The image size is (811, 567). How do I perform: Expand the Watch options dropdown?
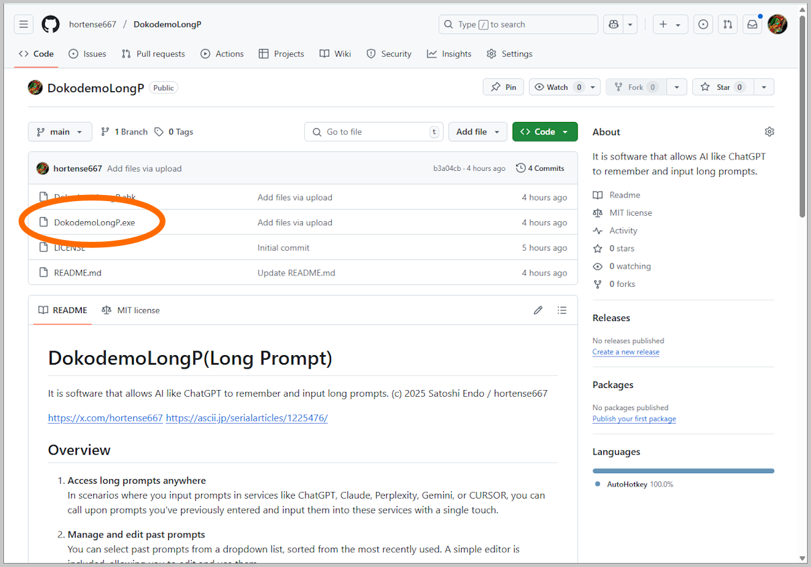(x=593, y=87)
